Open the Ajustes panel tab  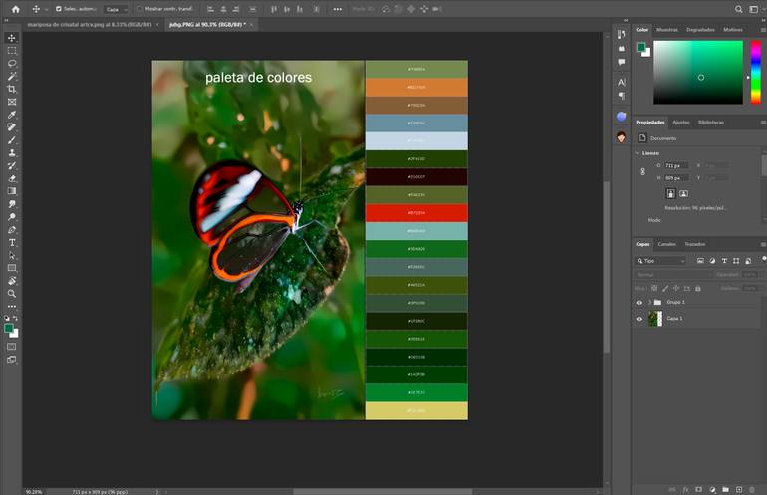(x=680, y=122)
